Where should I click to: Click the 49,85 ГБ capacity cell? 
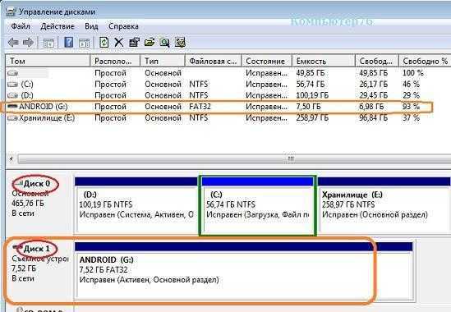coord(311,73)
